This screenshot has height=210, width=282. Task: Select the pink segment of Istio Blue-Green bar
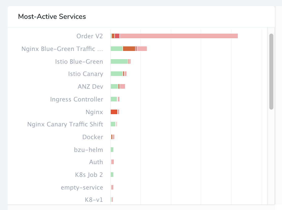[x=130, y=61]
